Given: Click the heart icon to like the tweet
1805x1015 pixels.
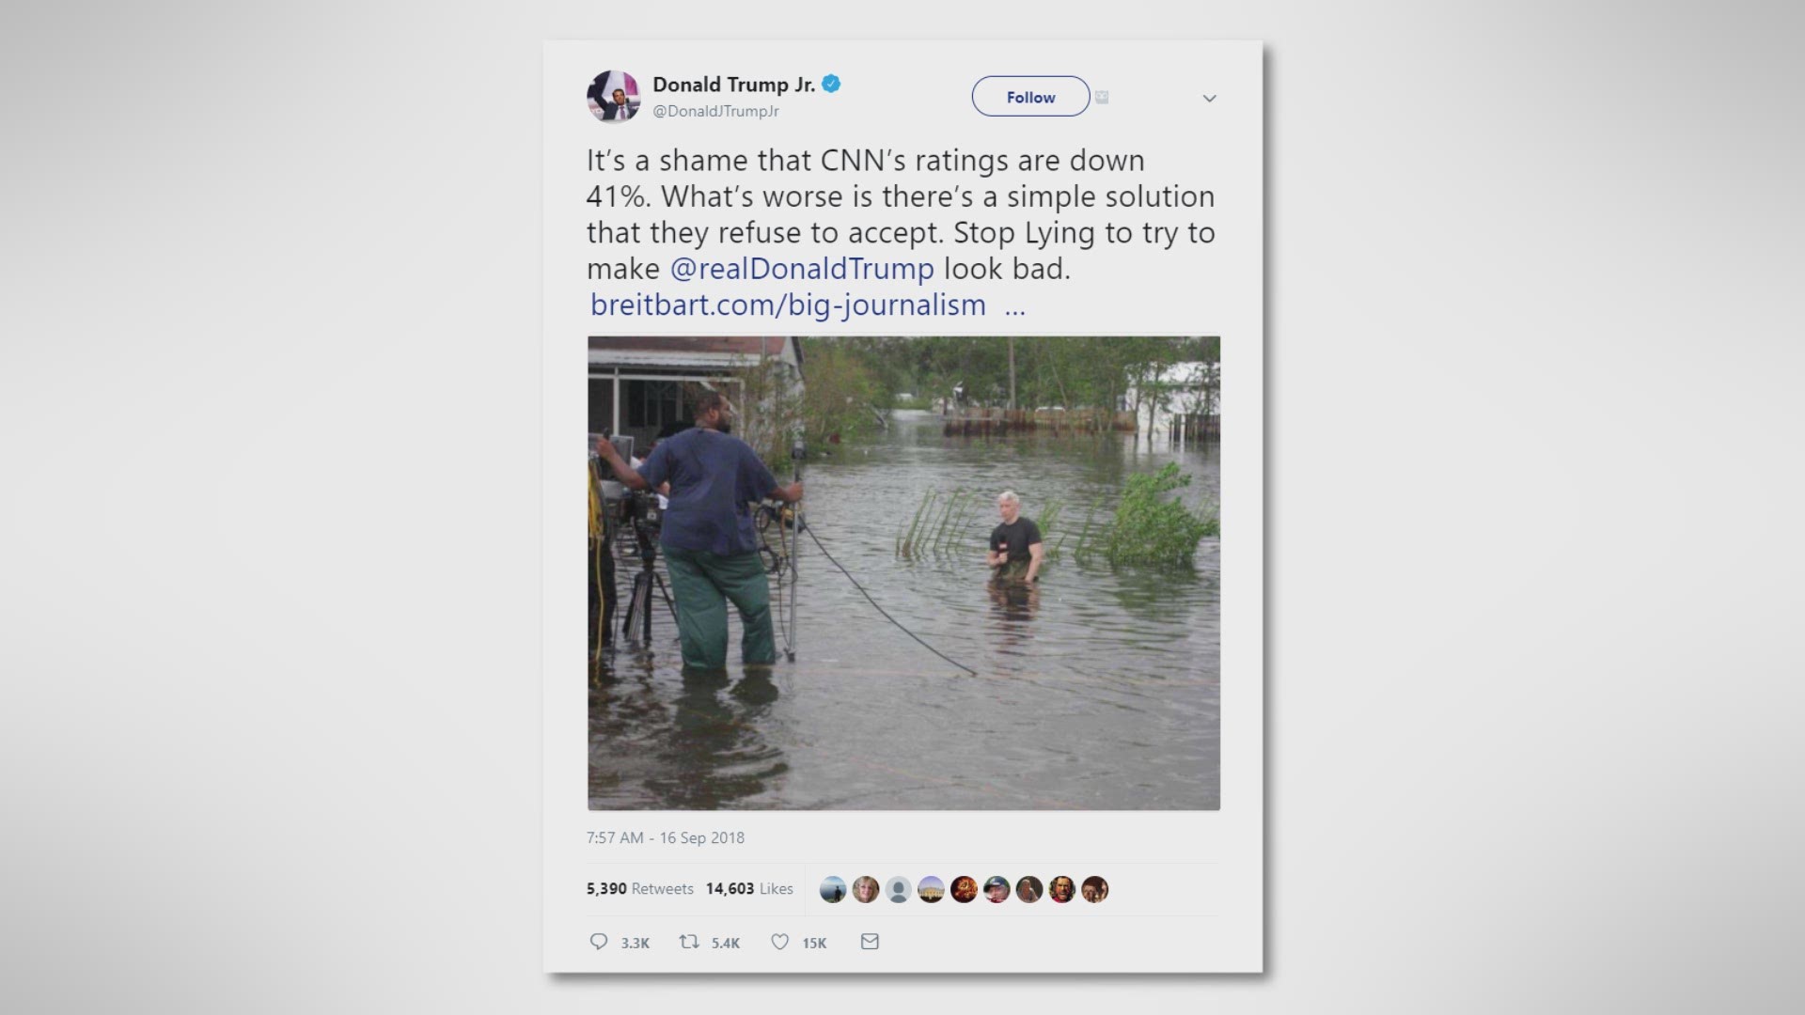Looking at the screenshot, I should click(x=779, y=942).
